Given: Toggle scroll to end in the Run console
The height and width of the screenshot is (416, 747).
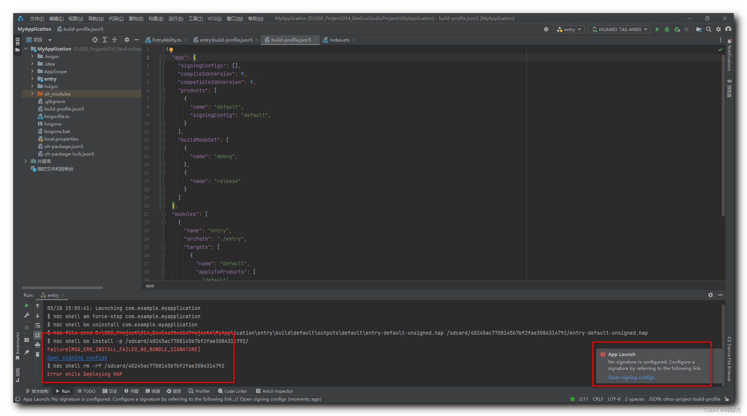Looking at the screenshot, I should pos(38,335).
